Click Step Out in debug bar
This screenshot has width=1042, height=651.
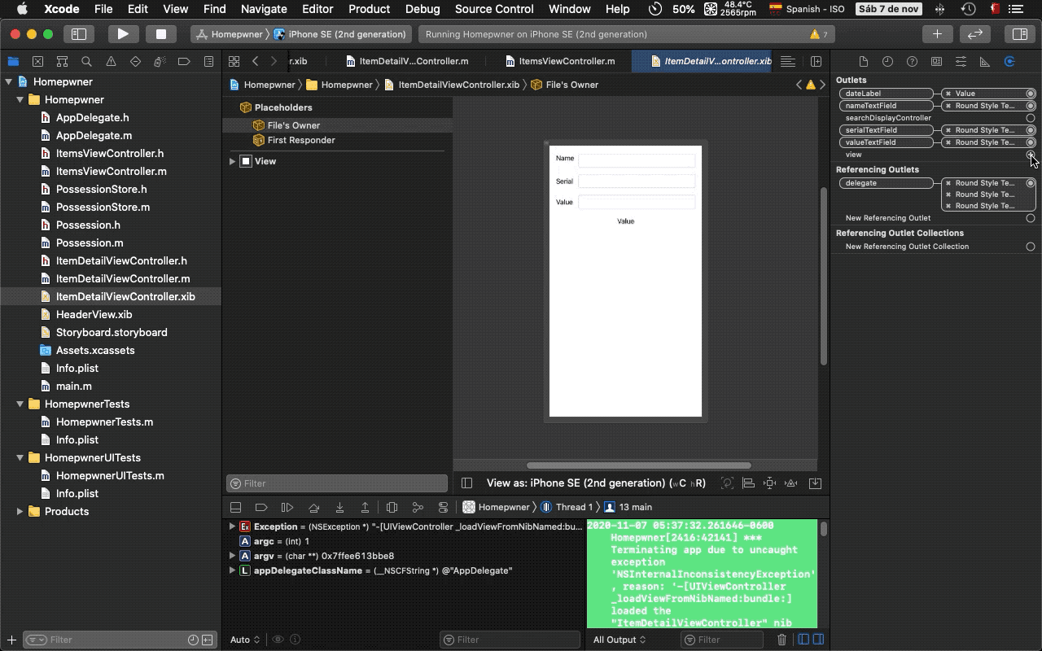coord(366,507)
